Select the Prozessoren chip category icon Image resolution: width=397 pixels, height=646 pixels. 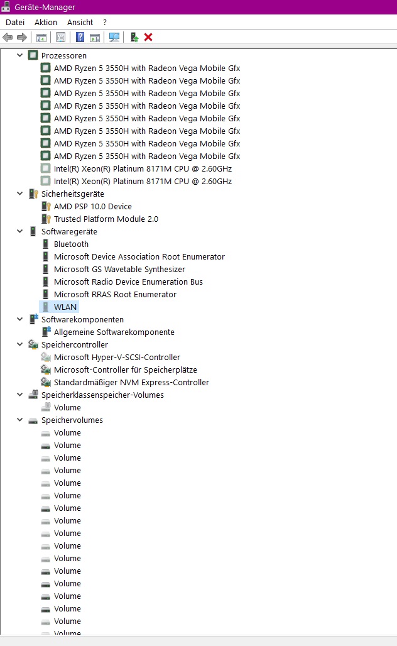click(x=33, y=55)
